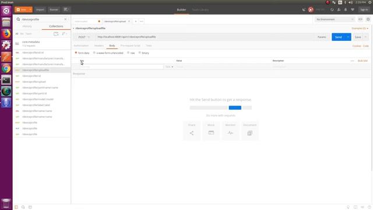
Task: Open the Examples dropdown
Action: (x=360, y=29)
